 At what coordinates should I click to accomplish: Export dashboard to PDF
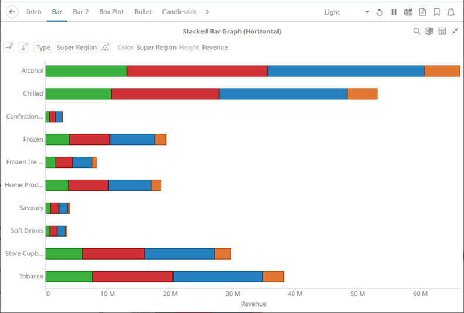pos(422,12)
